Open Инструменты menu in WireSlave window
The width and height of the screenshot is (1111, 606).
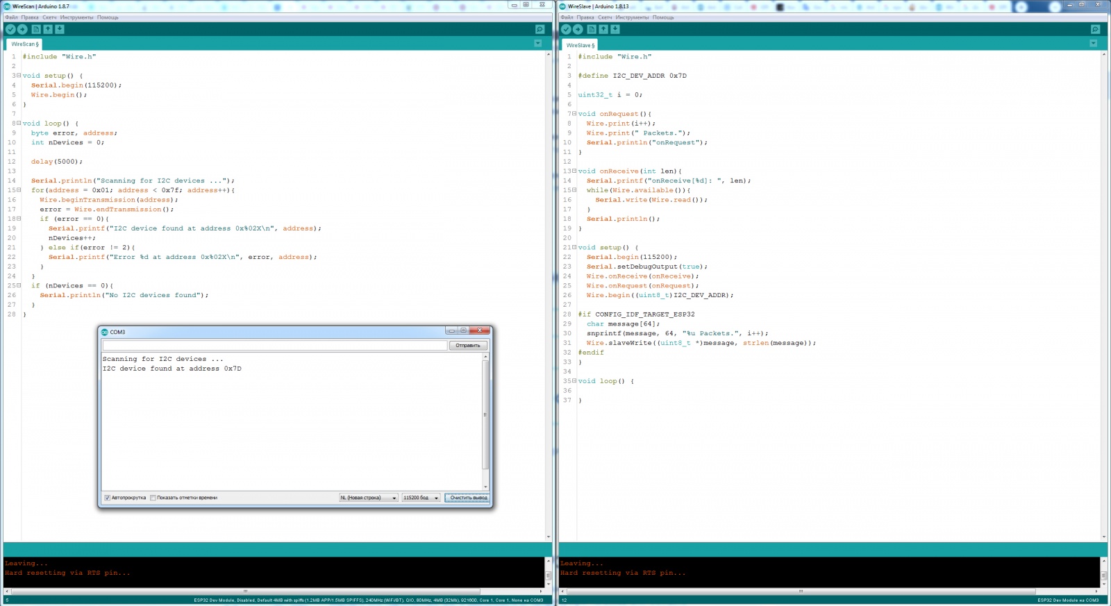[x=632, y=17]
